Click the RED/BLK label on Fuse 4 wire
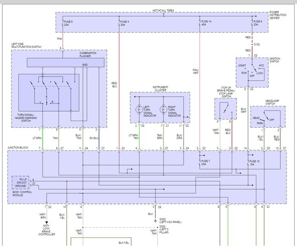This screenshot has width=297, height=249. point(114,85)
